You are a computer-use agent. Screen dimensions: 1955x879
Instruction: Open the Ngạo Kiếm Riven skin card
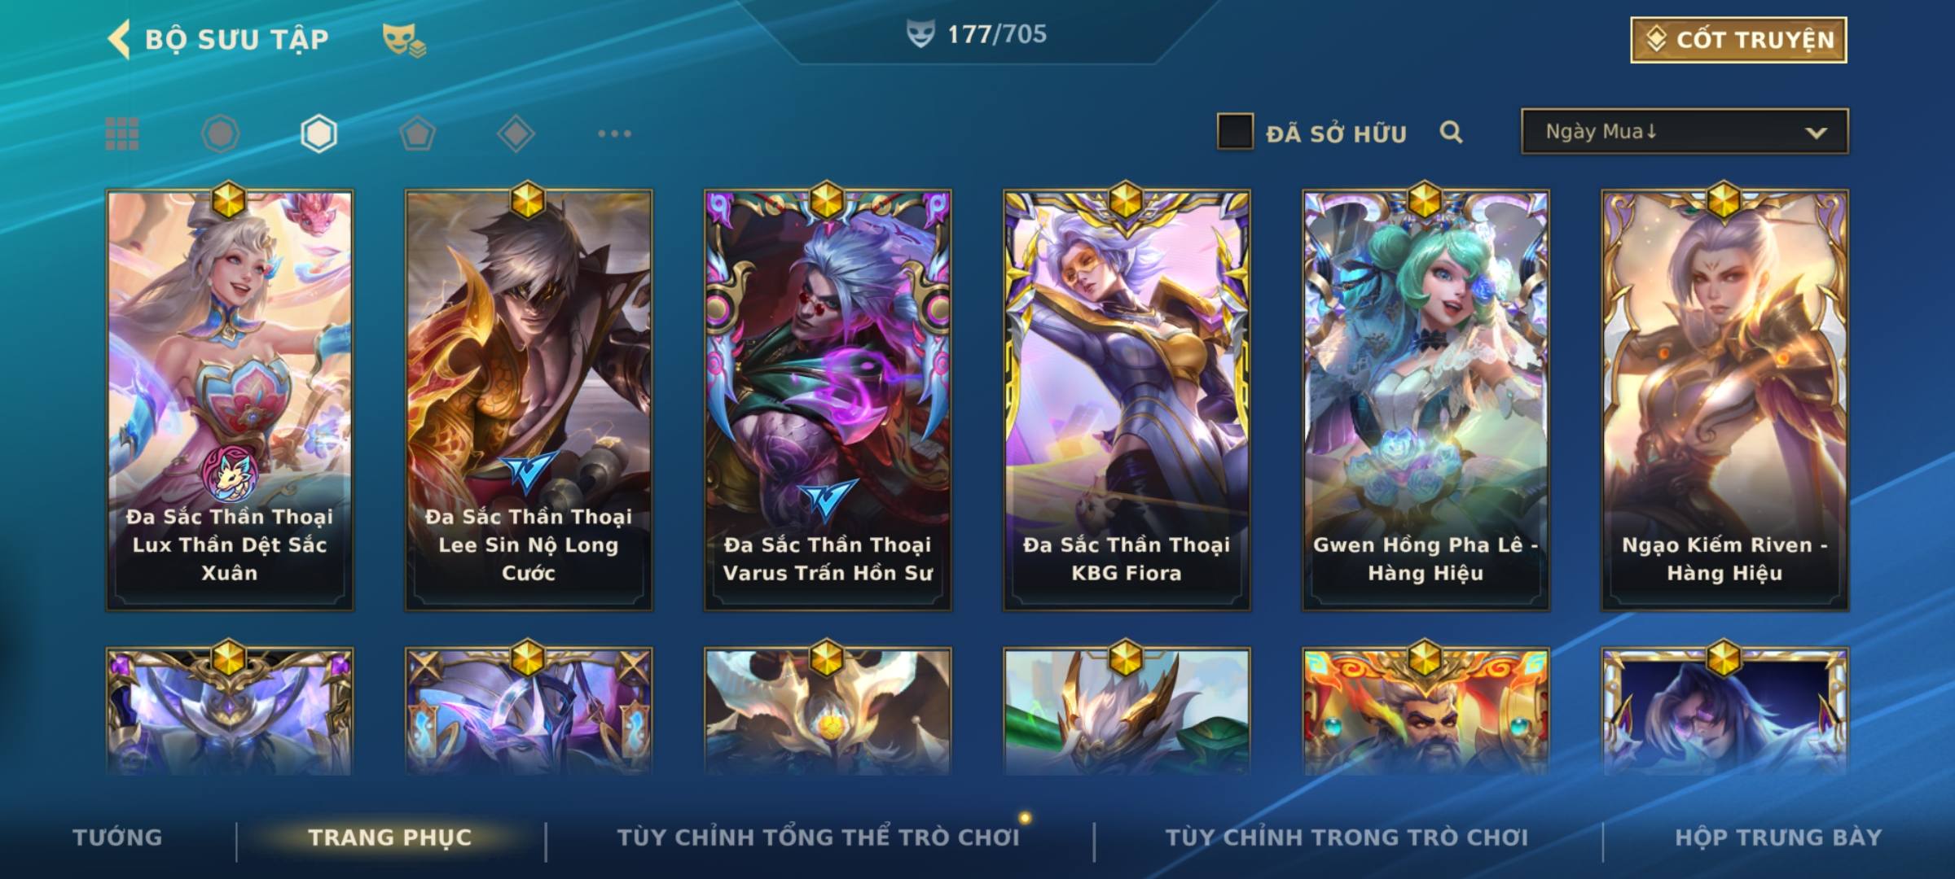(1724, 400)
